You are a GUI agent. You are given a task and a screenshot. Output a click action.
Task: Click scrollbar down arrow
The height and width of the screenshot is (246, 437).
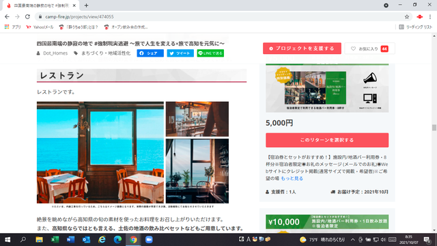pos(434,230)
